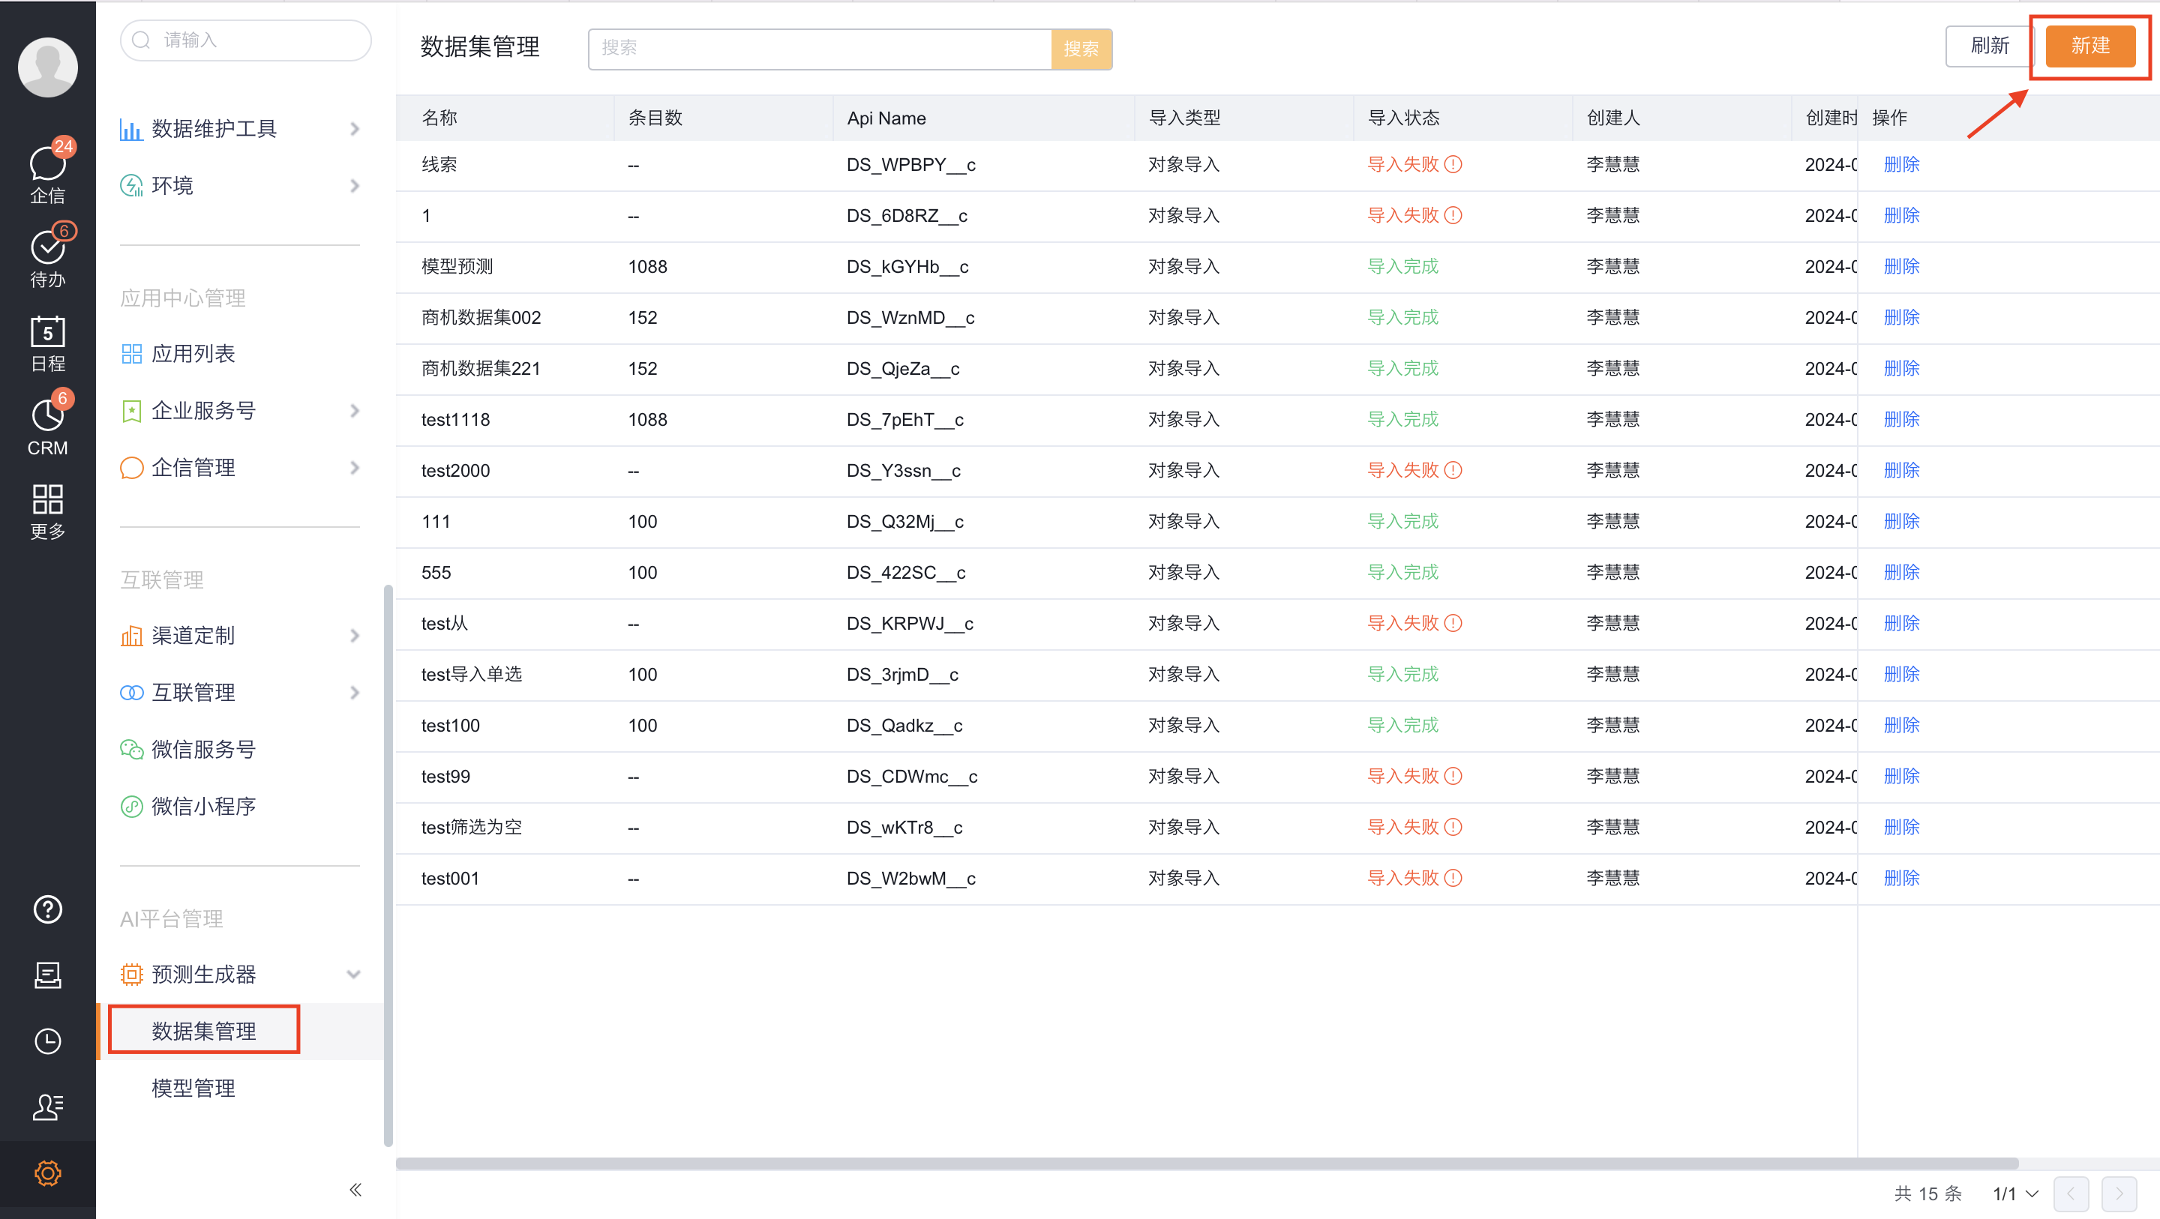Open the 更多 apps grid icon
2160x1219 pixels.
(x=48, y=510)
